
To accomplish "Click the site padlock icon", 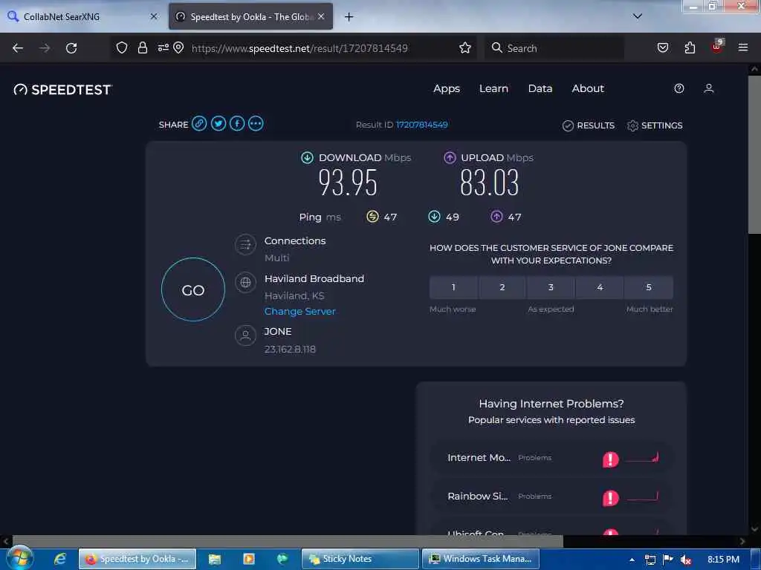I will (142, 47).
